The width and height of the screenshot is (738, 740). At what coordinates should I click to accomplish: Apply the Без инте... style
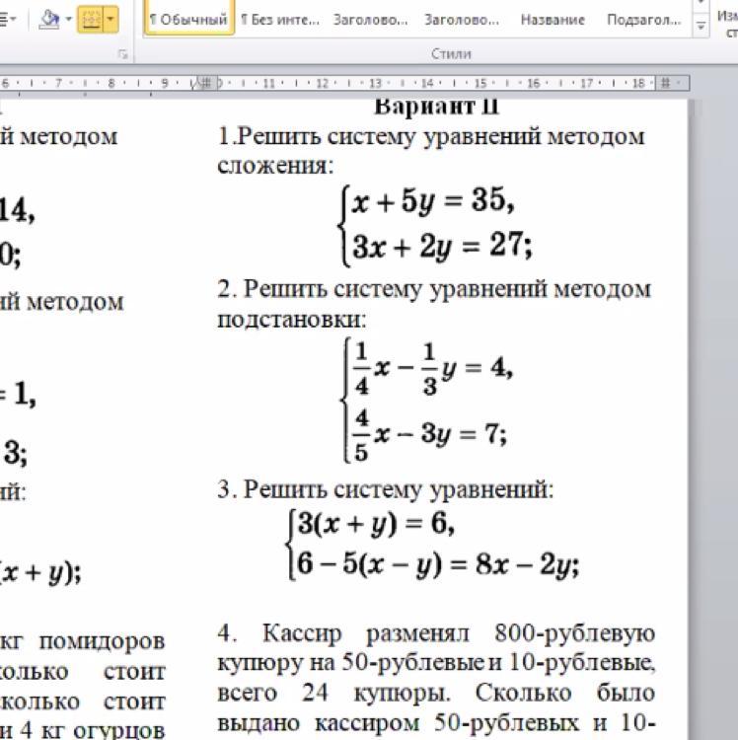click(280, 20)
